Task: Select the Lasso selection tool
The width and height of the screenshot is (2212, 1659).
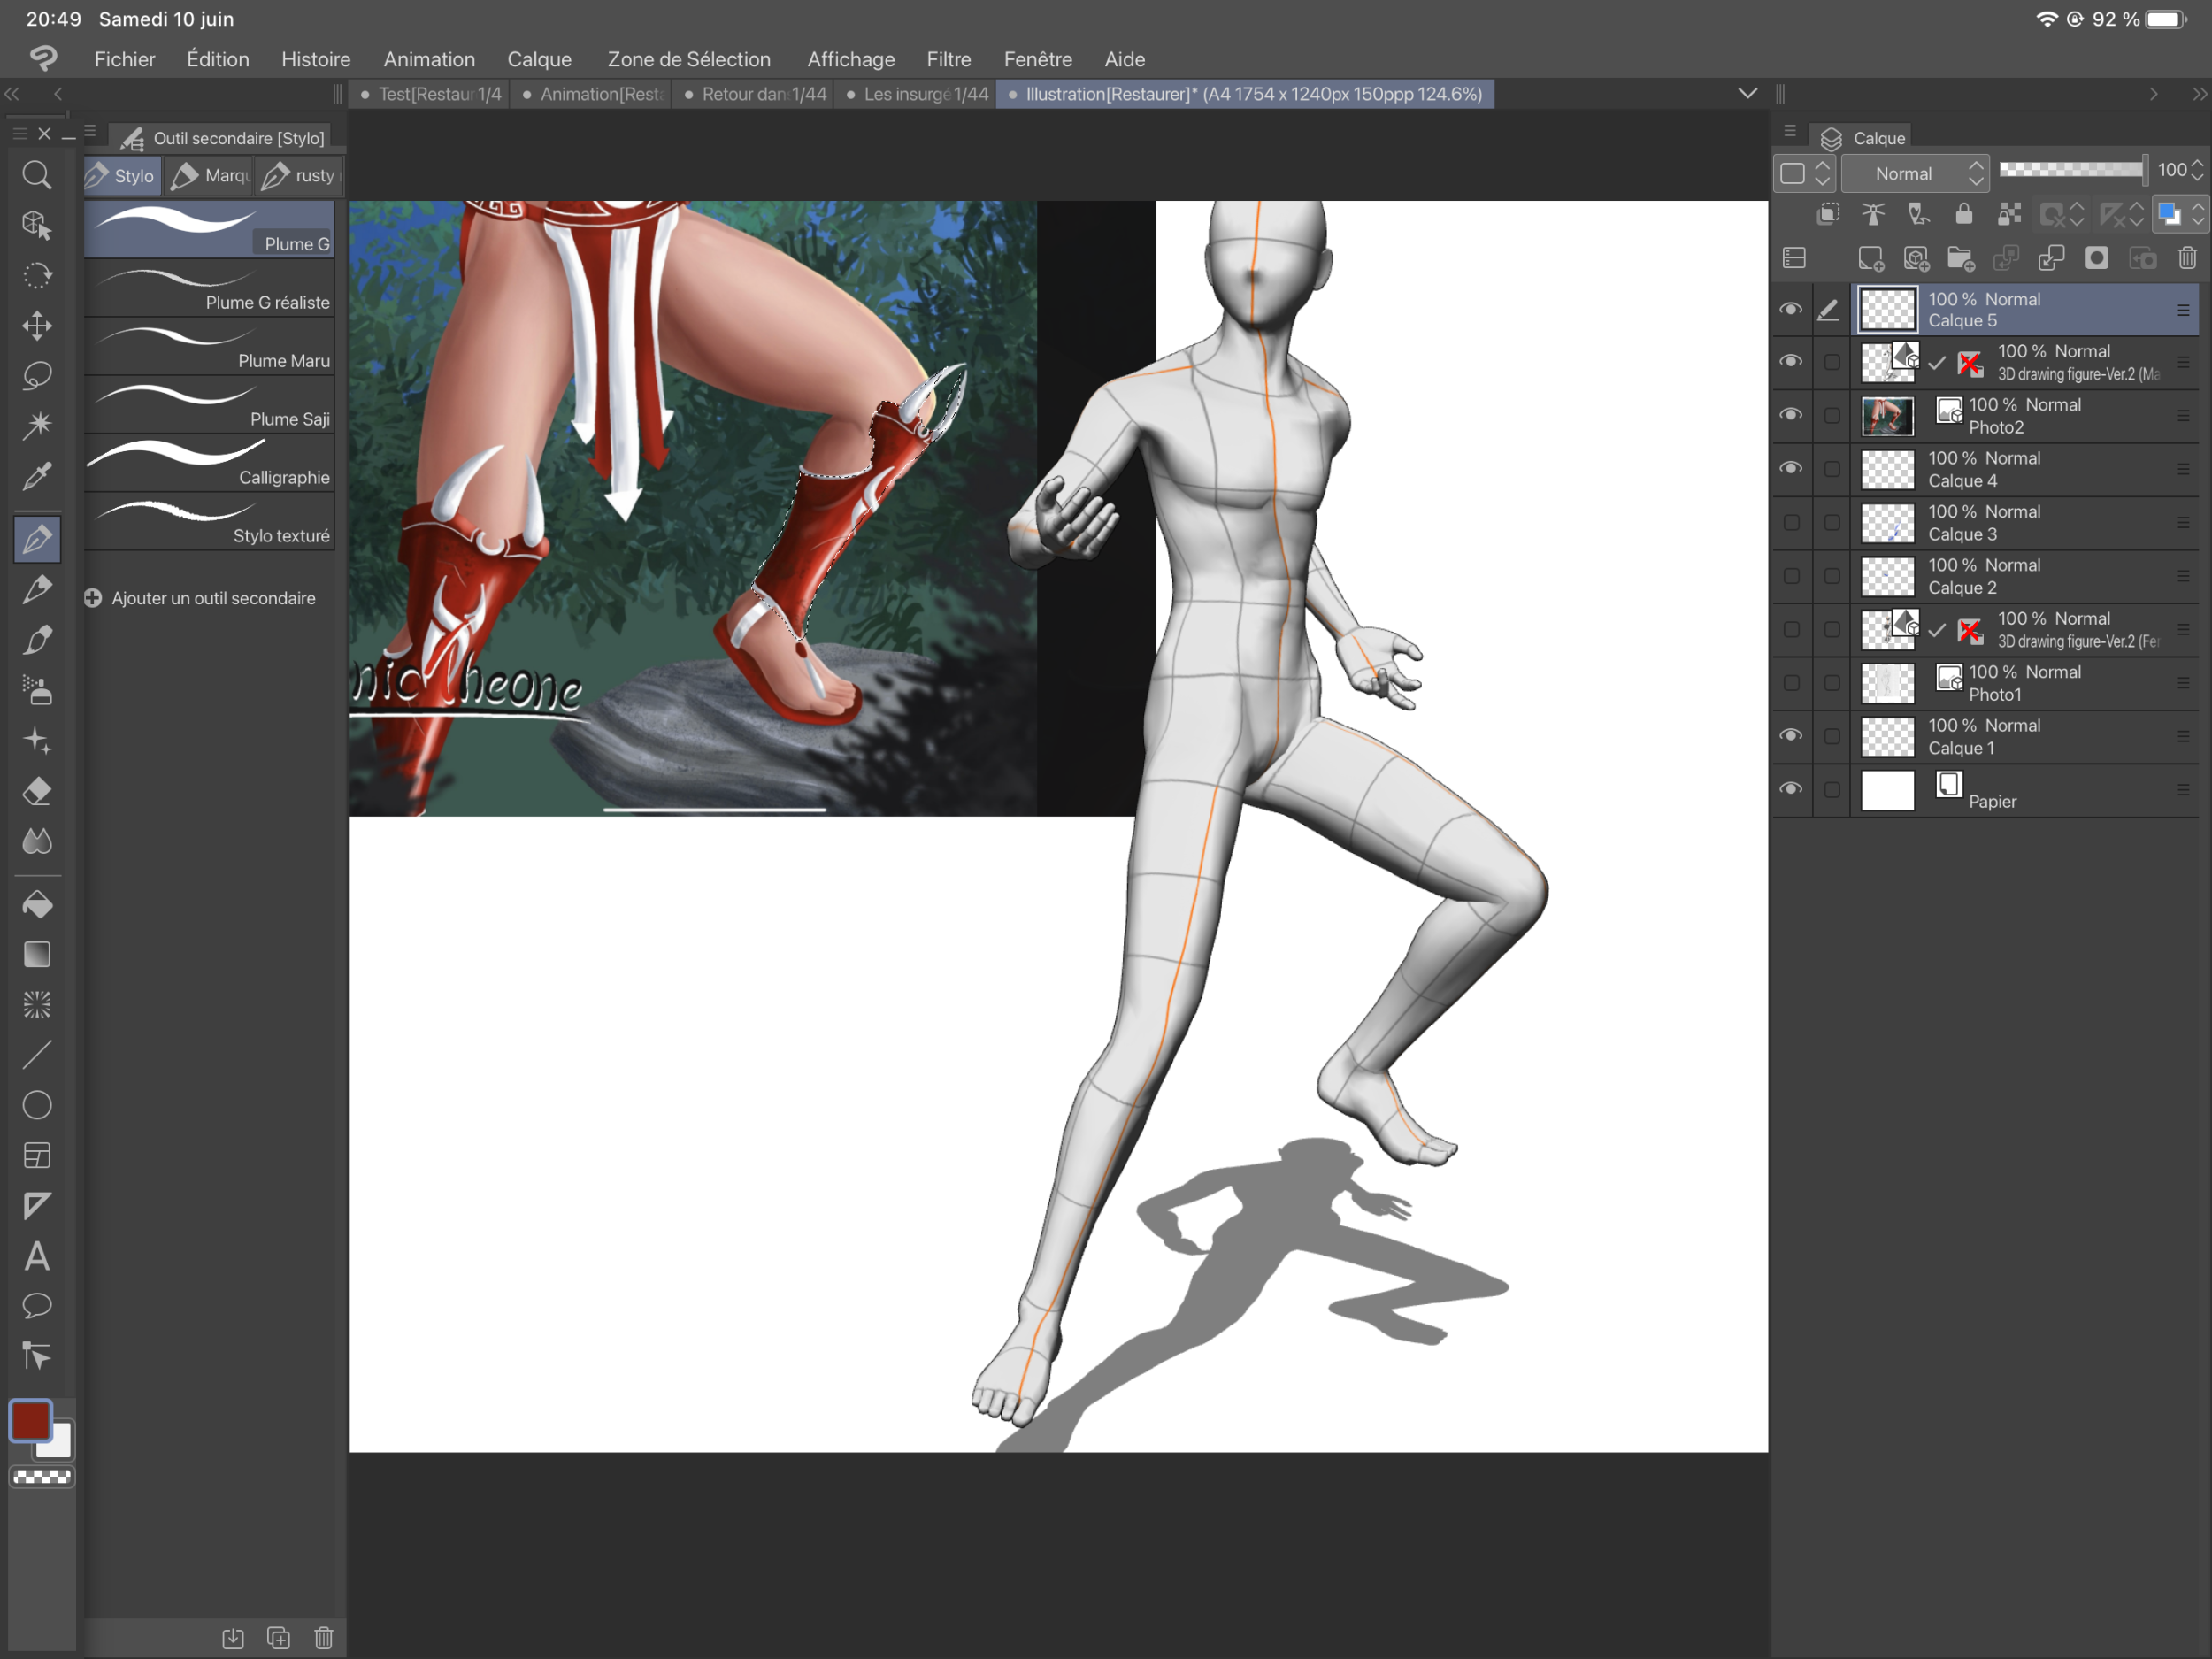Action: click(x=37, y=376)
